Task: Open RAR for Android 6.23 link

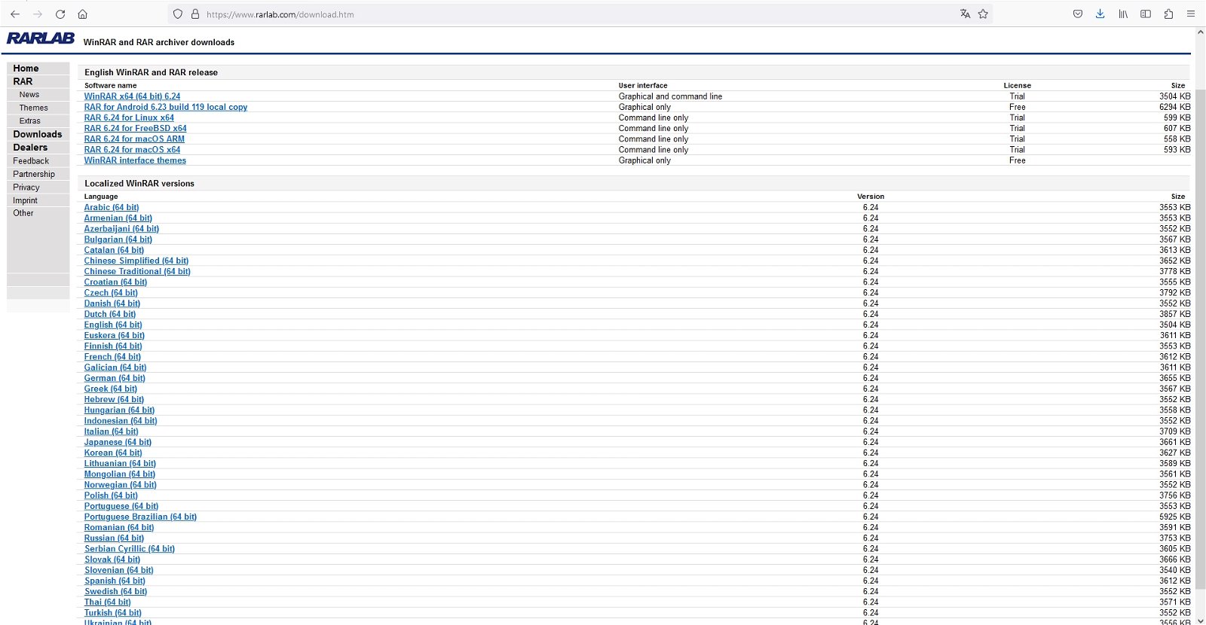Action: tap(166, 107)
